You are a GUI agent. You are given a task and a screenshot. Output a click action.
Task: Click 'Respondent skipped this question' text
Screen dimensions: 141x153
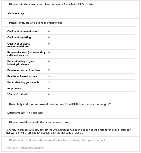pos(25,148)
